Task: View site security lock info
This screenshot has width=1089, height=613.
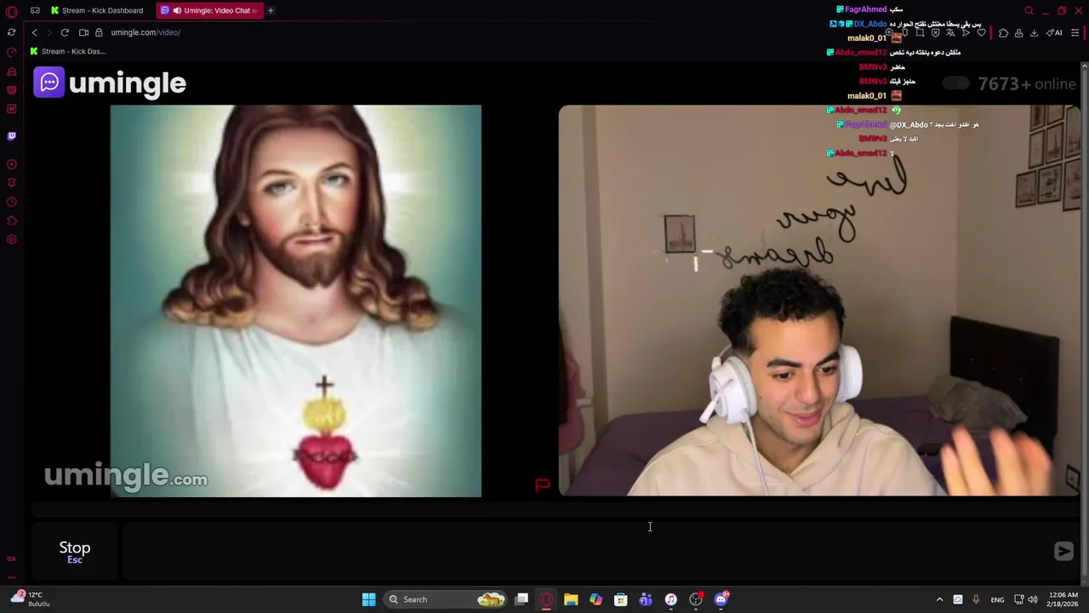Action: tap(99, 32)
